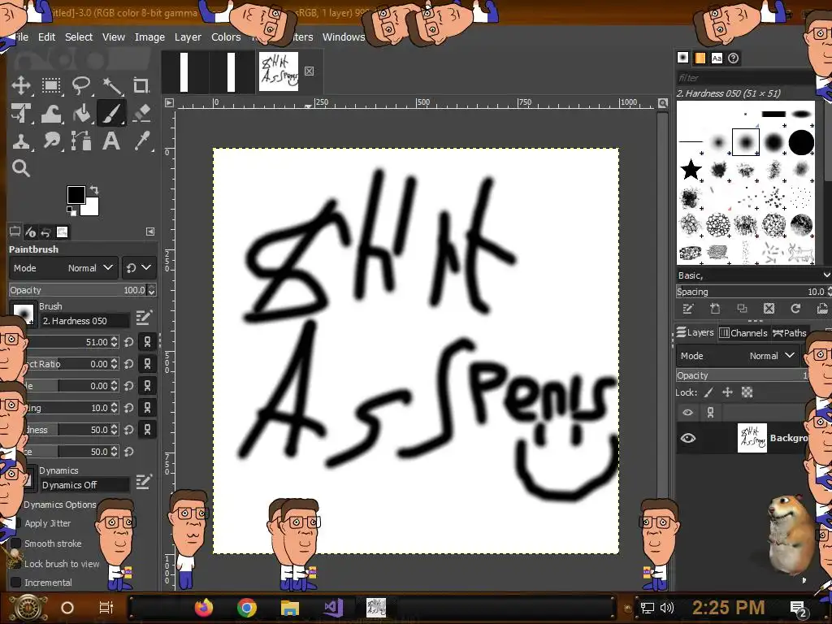The width and height of the screenshot is (832, 624).
Task: Switch to the Paths tab
Action: (x=790, y=332)
